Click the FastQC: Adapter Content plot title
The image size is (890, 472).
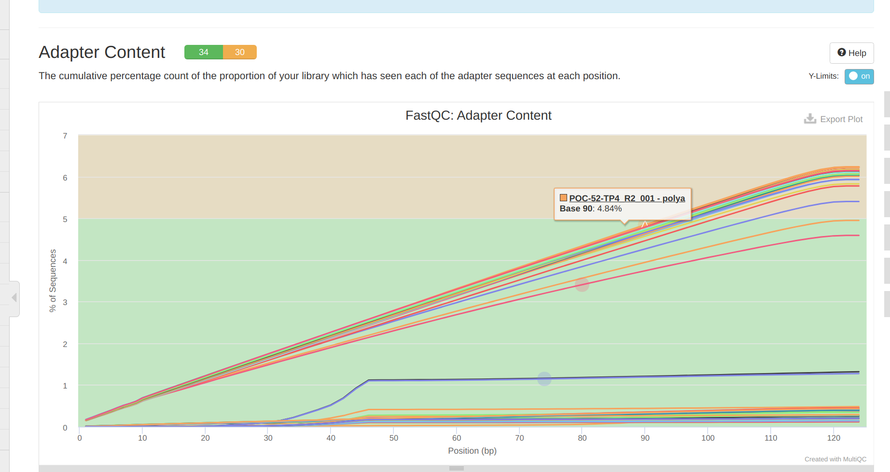pos(478,115)
